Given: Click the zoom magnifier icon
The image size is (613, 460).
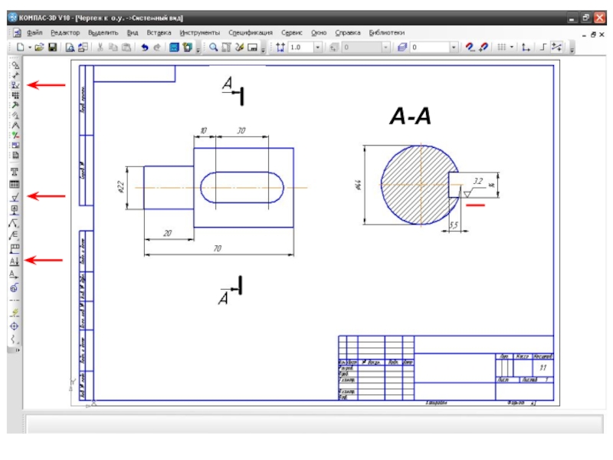Looking at the screenshot, I should tap(215, 48).
